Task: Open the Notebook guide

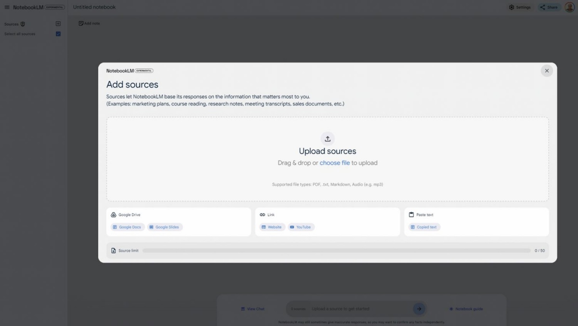Action: [466, 309]
